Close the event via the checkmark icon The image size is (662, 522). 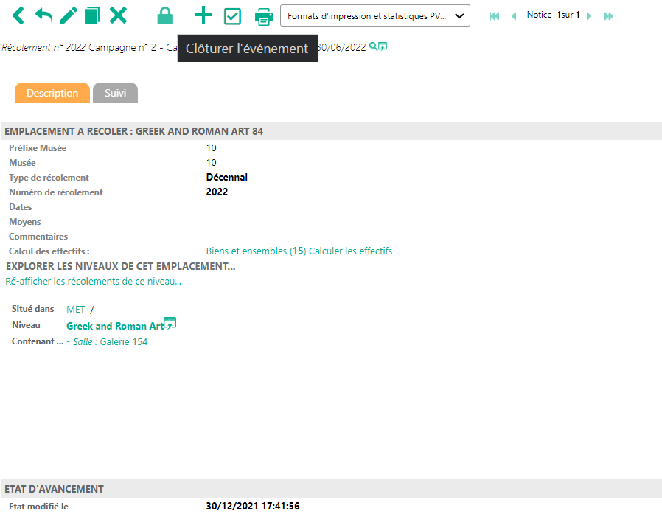[x=232, y=16]
